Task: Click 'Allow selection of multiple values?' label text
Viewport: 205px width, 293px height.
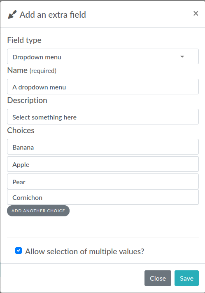Action: pos(84,251)
